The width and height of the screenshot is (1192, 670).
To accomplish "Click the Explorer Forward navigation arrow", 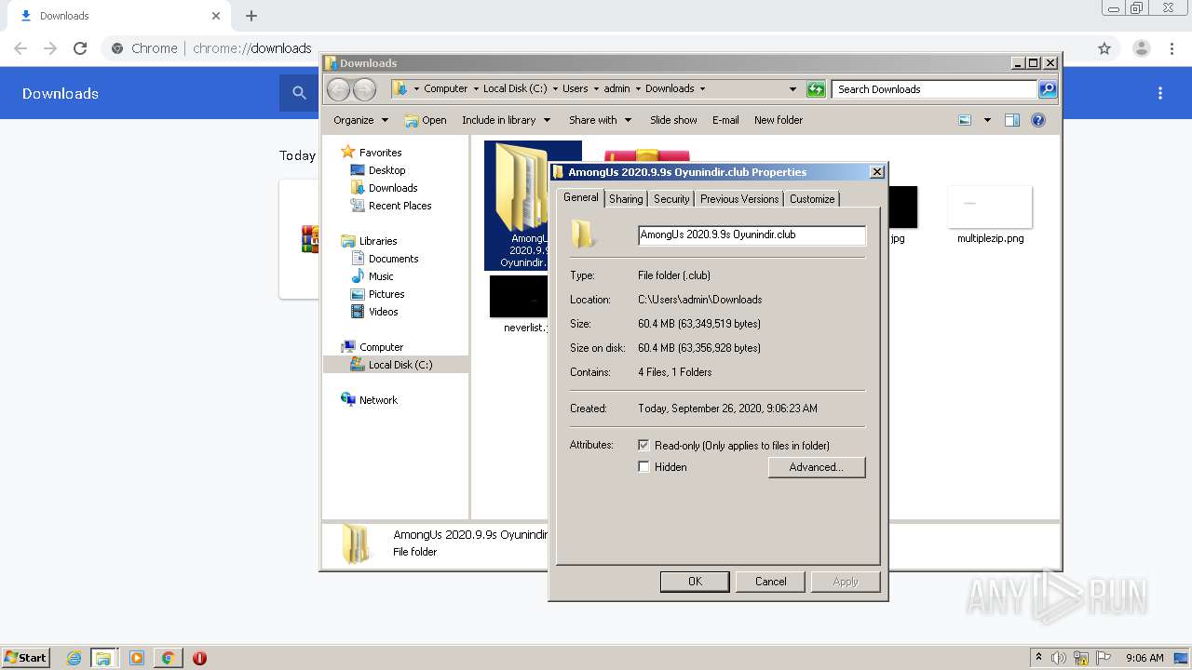I will 364,89.
